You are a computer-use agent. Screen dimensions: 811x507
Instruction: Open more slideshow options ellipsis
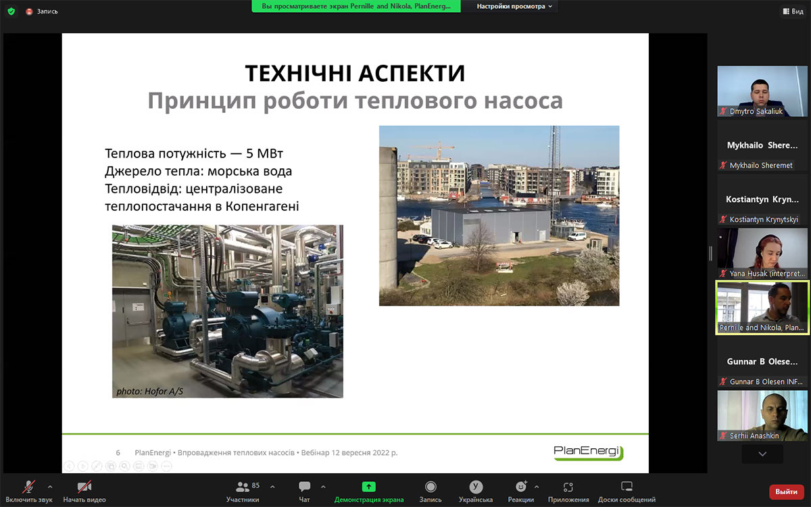coord(166,466)
